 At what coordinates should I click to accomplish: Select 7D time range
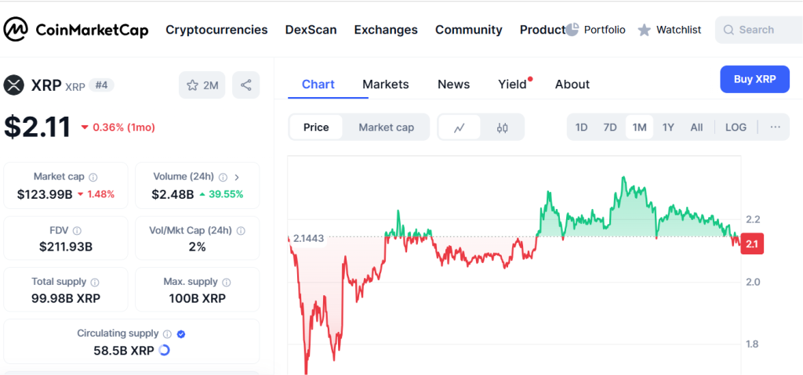(x=610, y=128)
